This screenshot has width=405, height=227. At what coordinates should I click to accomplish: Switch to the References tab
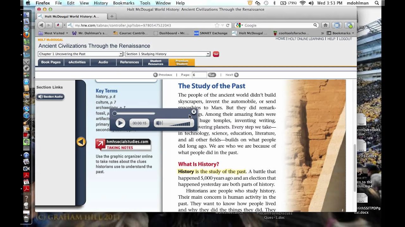point(129,62)
